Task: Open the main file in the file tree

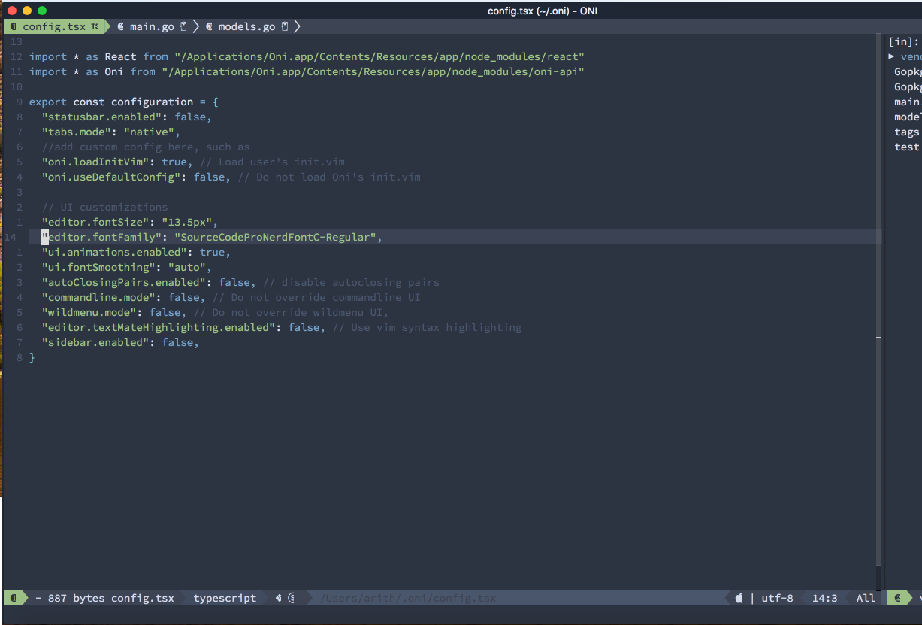Action: [x=907, y=102]
